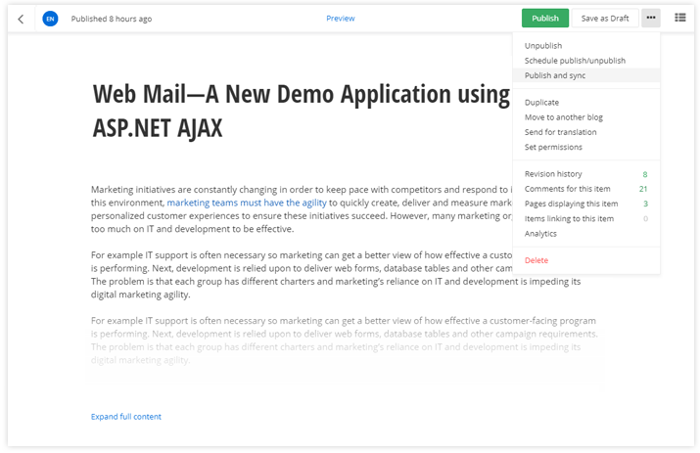
Task: Follow 'marketing teams must have the agility' link
Action: [247, 203]
